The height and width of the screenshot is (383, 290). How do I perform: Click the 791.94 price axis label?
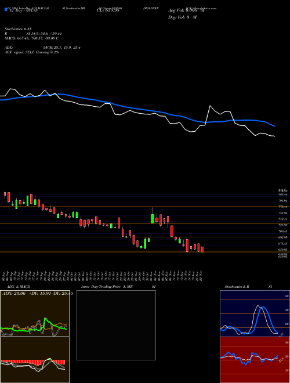click(x=282, y=201)
